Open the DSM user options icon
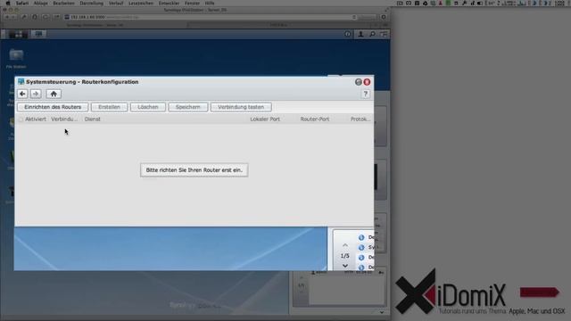The image size is (571, 321). tap(360, 34)
